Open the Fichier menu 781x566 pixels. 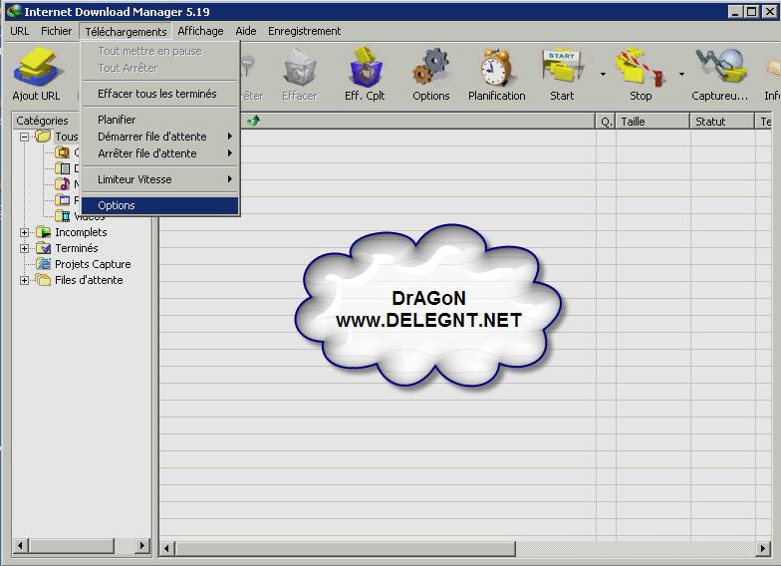56,31
